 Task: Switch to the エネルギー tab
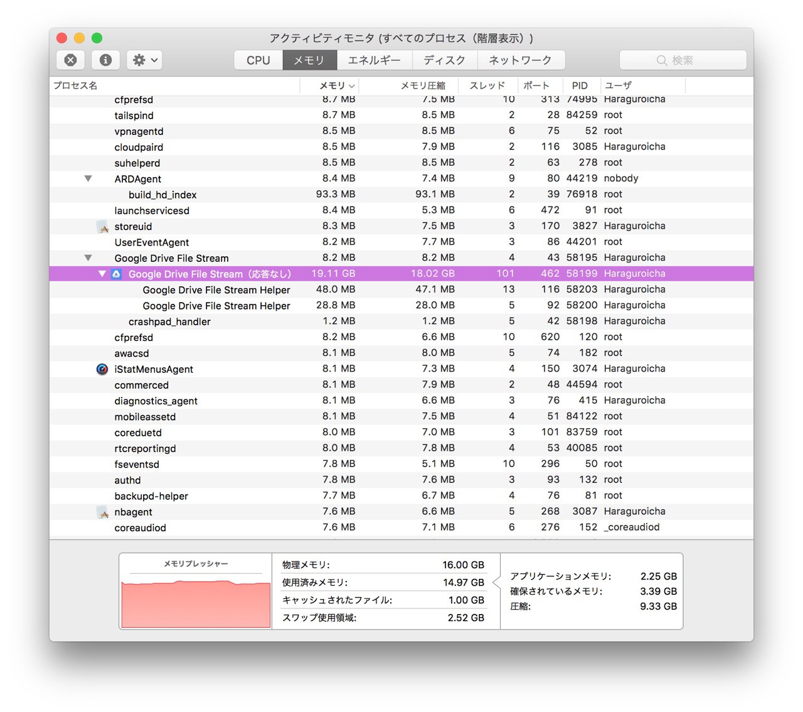pos(375,60)
